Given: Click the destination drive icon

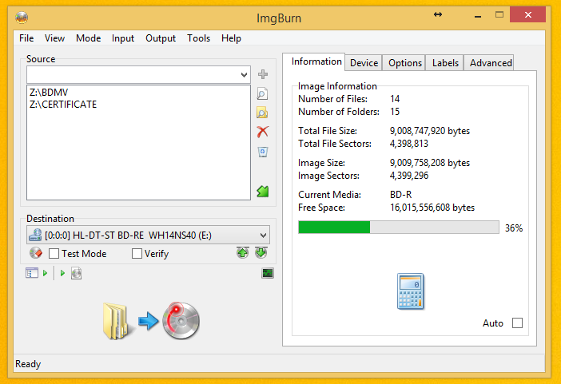Looking at the screenshot, I should click(35, 235).
